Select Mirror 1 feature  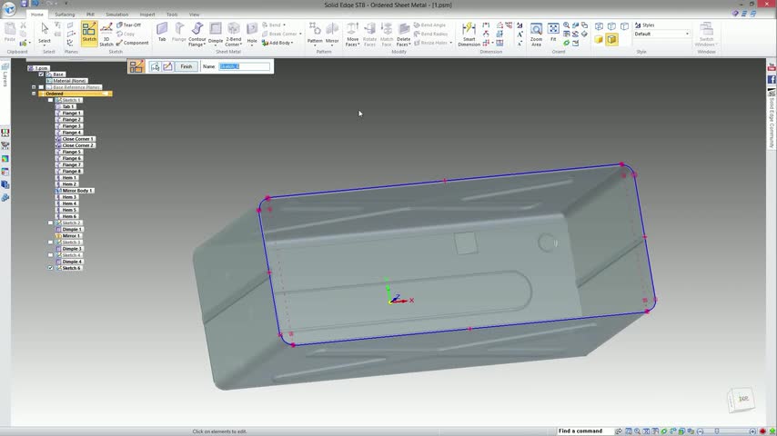pos(71,235)
